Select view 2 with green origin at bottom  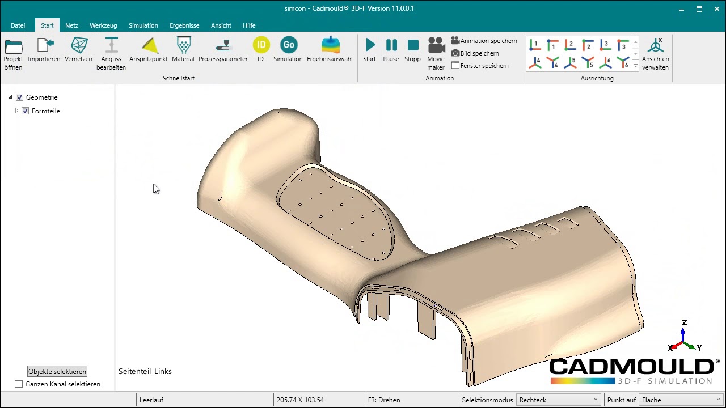coord(570,45)
